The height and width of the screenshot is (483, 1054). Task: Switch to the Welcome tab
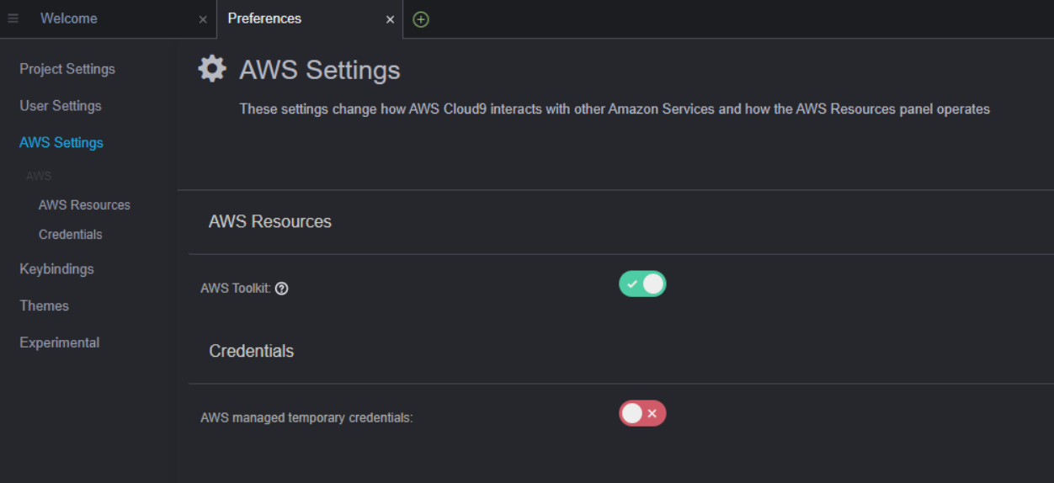click(69, 19)
